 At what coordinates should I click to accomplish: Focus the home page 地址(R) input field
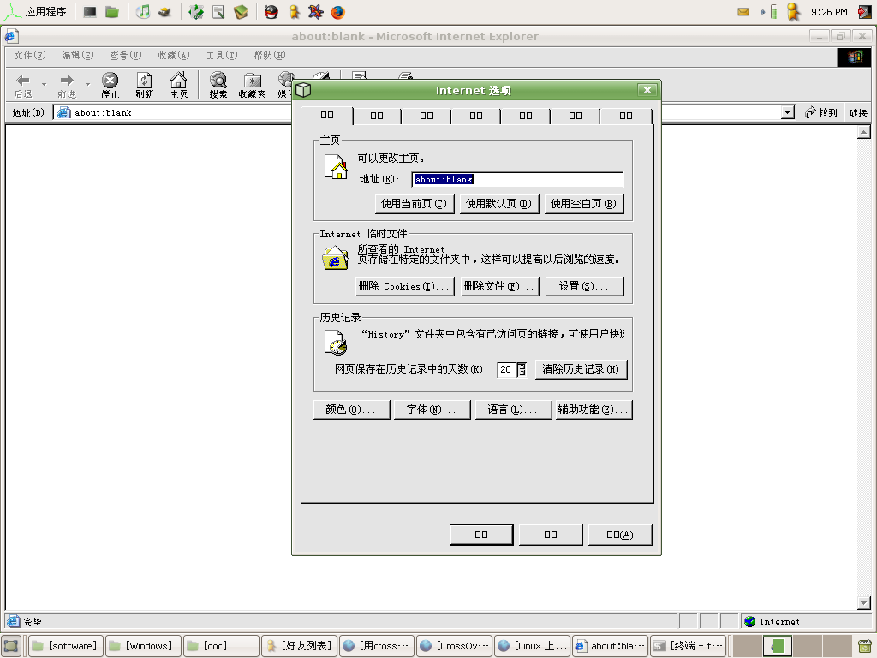[517, 179]
